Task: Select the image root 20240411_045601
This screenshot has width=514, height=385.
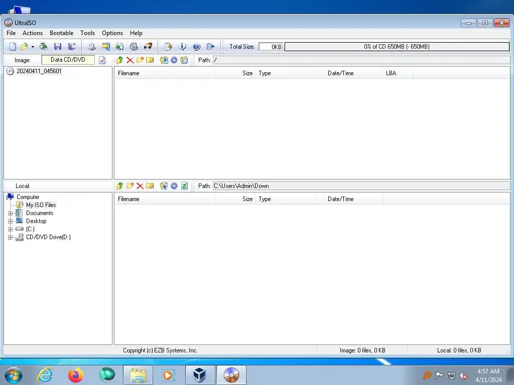Action: pos(39,71)
